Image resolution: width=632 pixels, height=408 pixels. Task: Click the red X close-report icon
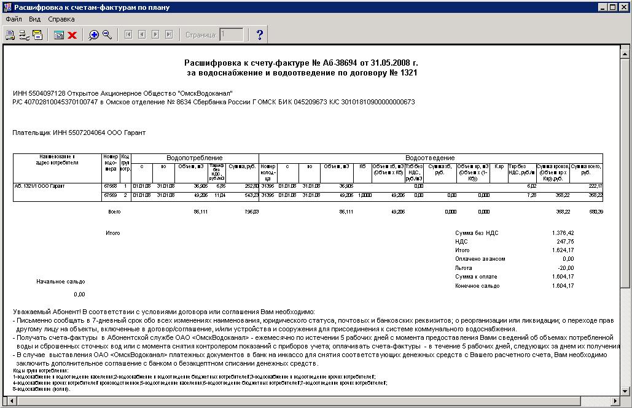[x=72, y=35]
